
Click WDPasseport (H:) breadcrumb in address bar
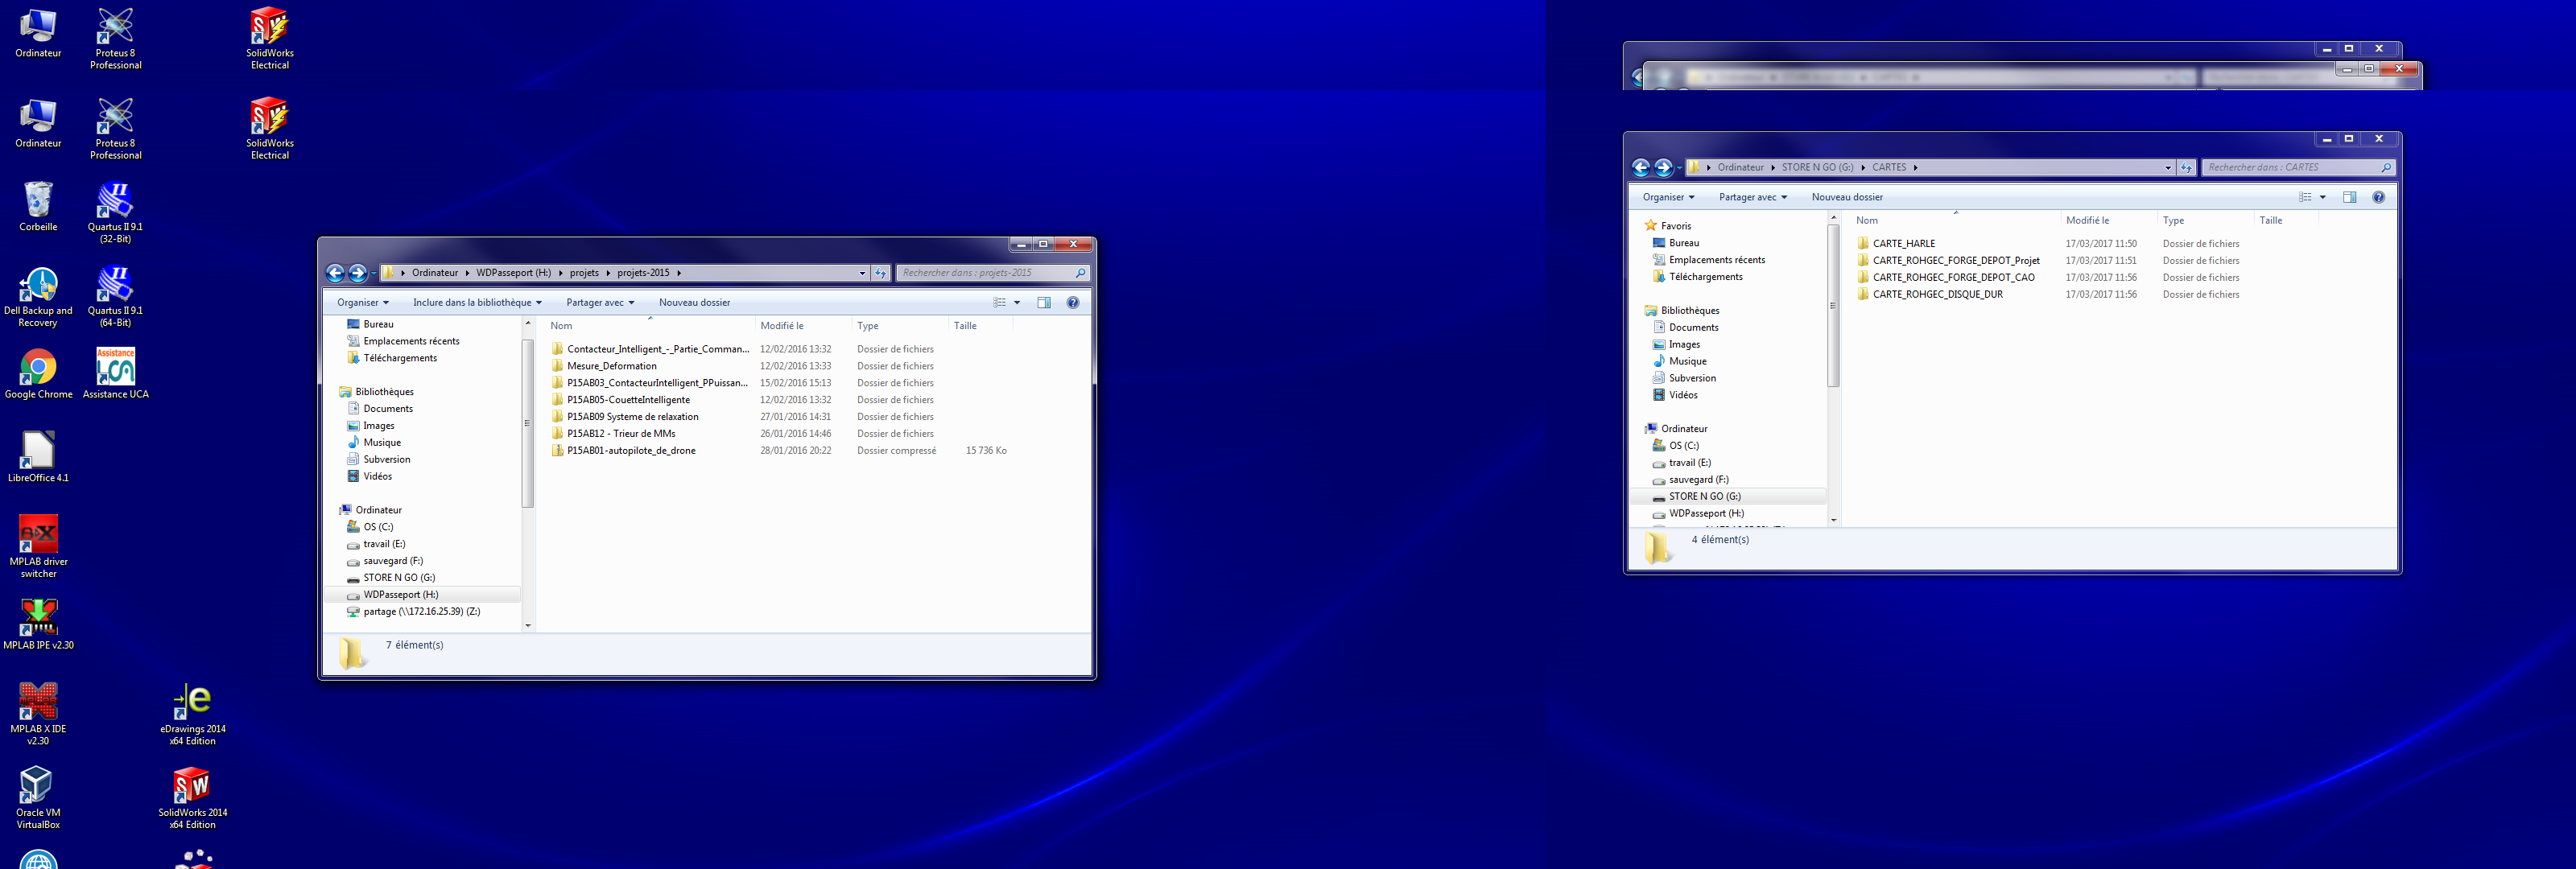click(513, 273)
